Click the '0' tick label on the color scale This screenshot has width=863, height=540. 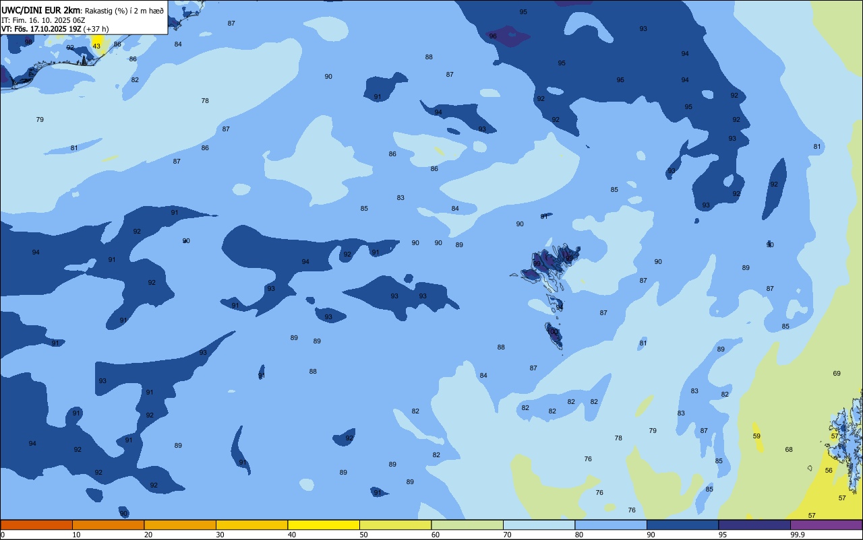[x=3, y=535]
